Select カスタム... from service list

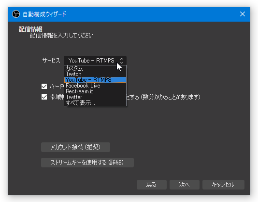pyautogui.click(x=95, y=68)
